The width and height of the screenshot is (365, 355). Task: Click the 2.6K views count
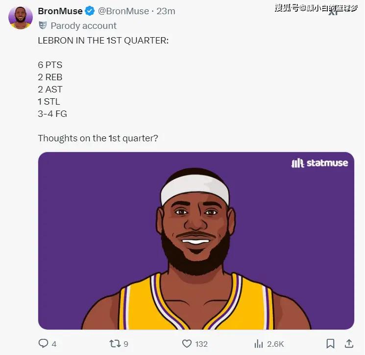[x=275, y=344]
